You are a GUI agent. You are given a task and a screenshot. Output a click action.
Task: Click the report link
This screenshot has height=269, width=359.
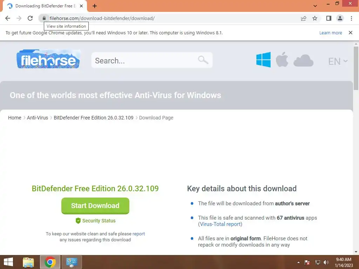[x=138, y=234]
